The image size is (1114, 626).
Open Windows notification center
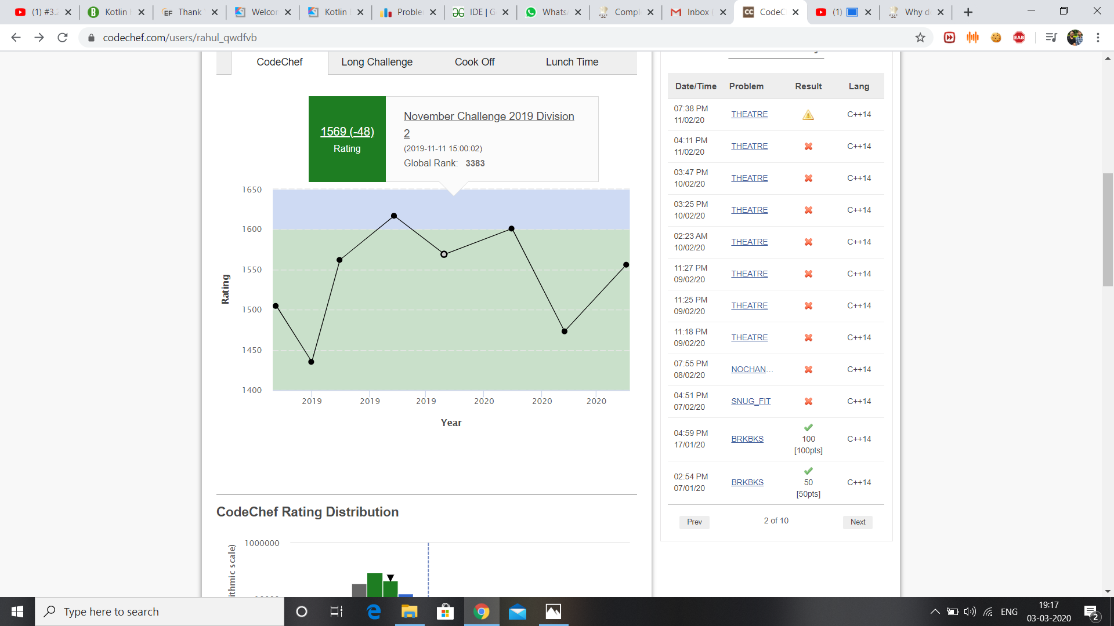click(x=1091, y=612)
